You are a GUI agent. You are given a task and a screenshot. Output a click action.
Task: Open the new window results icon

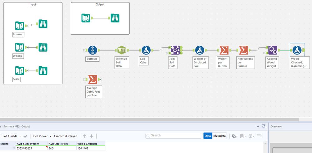[x=251, y=136]
